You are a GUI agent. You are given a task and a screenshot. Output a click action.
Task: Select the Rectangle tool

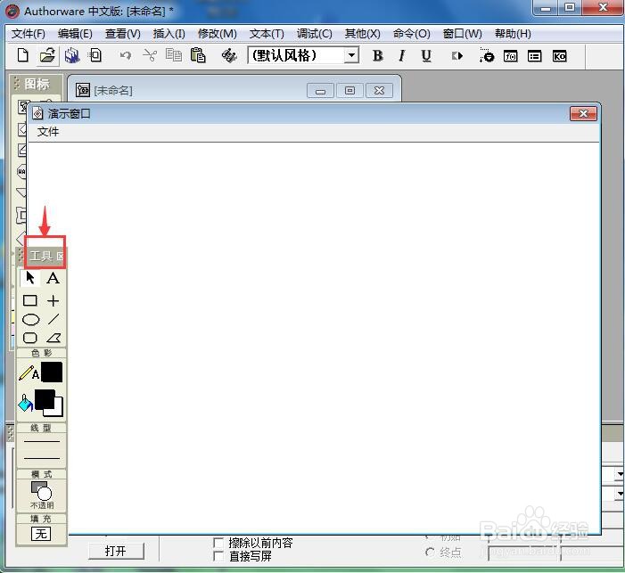pyautogui.click(x=30, y=300)
